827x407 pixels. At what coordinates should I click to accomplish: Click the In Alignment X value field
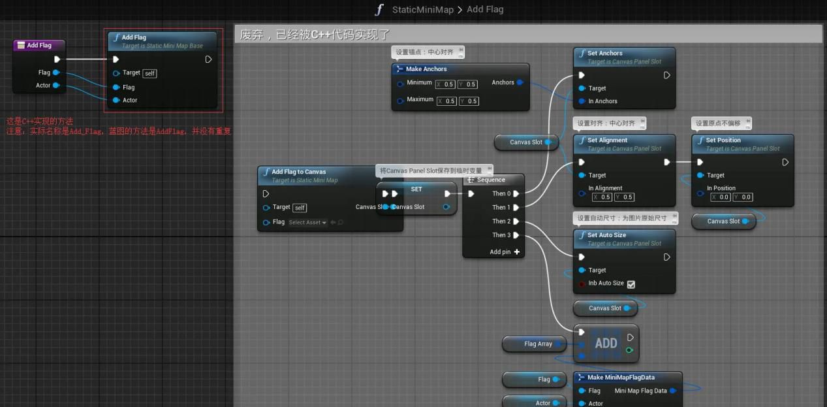click(604, 197)
